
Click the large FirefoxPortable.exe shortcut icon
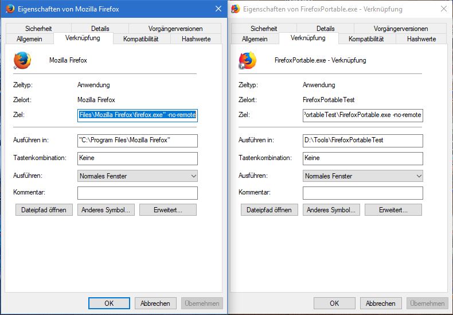(248, 60)
